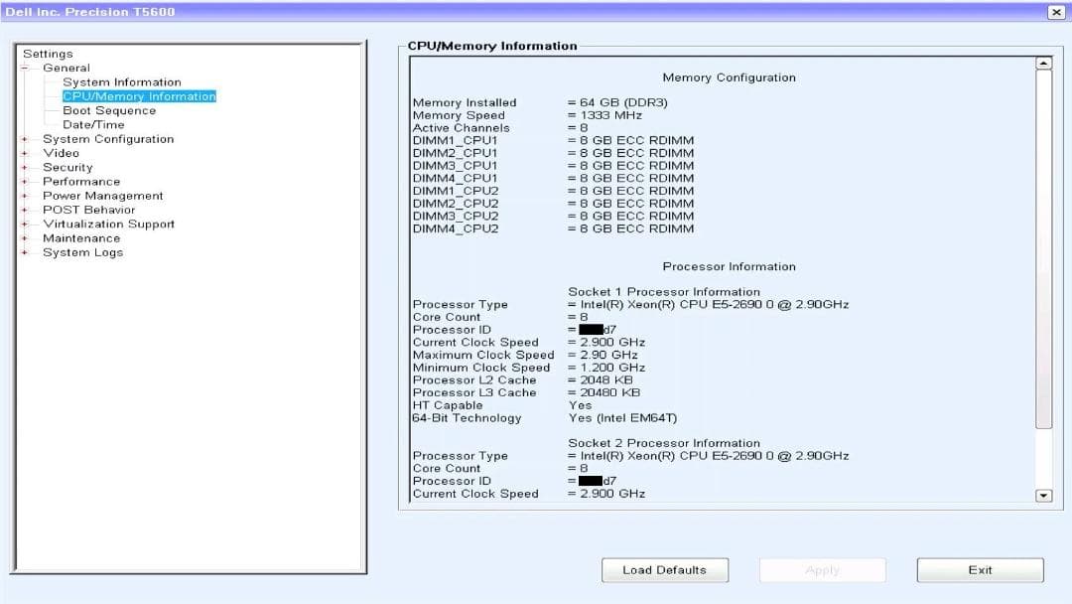Expand the Security settings node

tap(25, 168)
